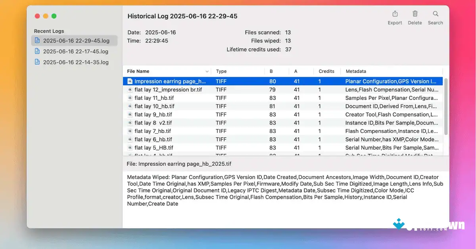Screen dimensions: 476x249
Task: Click the file icon on the Impression earring row
Action: 130,81
